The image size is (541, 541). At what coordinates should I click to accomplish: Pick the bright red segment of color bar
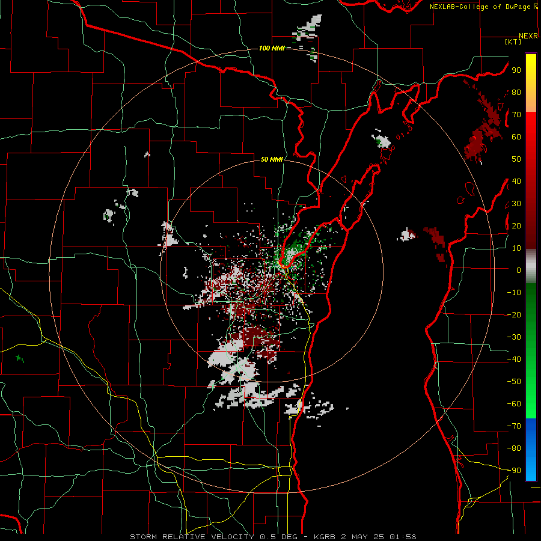click(531, 126)
